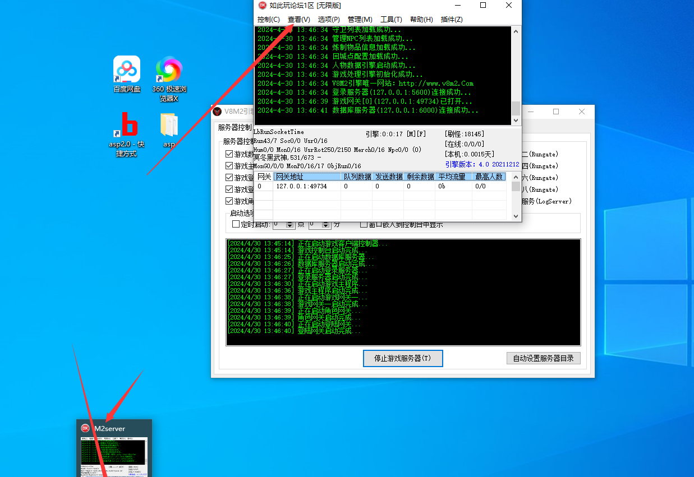
Task: Select the 360 极速浏览器X desktop icon
Action: pos(169,78)
